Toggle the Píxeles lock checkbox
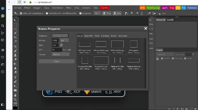 162,58
